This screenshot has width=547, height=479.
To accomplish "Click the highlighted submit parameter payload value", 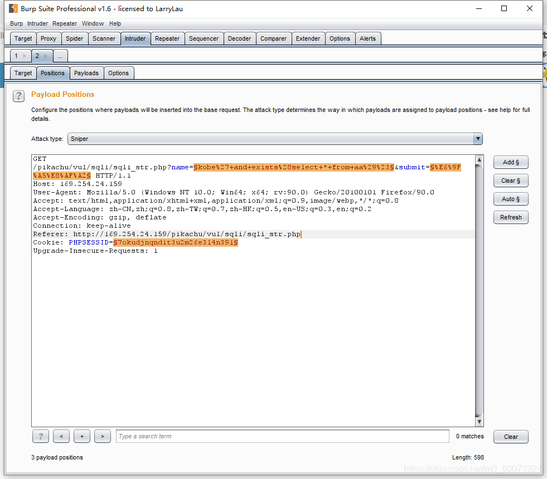I will click(x=446, y=167).
